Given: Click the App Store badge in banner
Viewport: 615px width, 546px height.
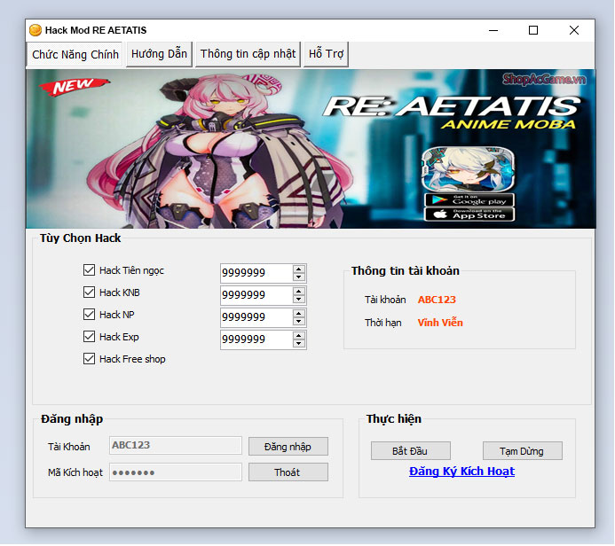Looking at the screenshot, I should click(469, 214).
